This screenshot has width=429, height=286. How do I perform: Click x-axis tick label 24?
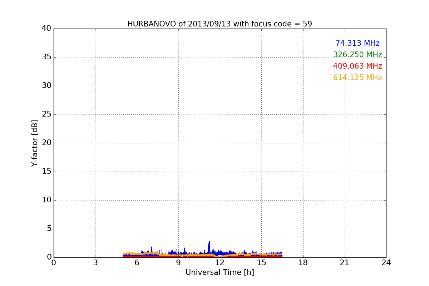coord(386,263)
